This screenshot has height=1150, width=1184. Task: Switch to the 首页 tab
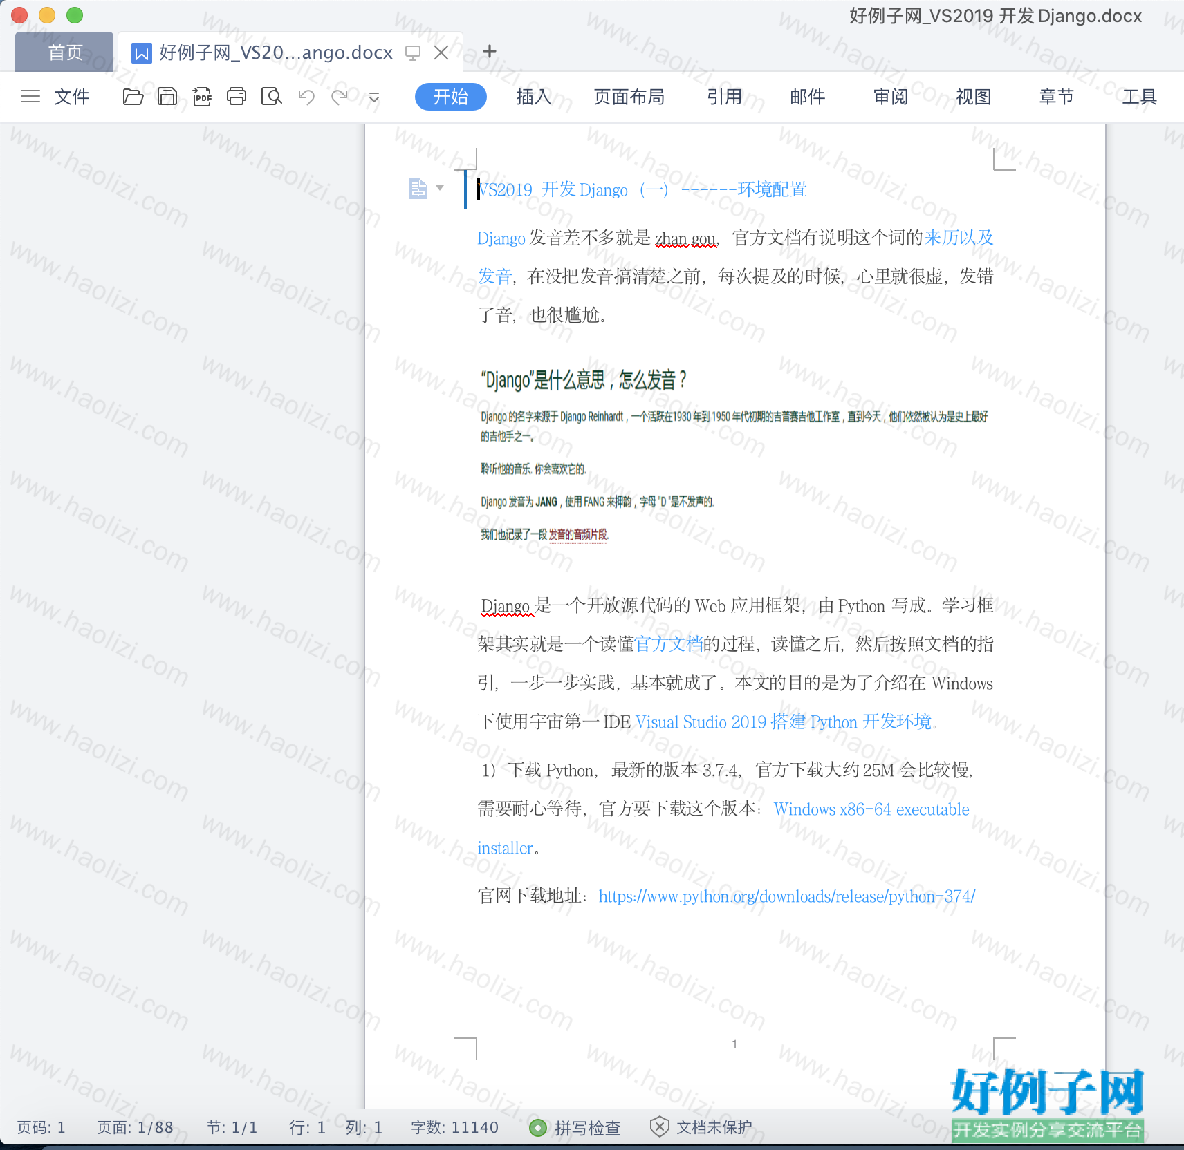click(x=64, y=52)
